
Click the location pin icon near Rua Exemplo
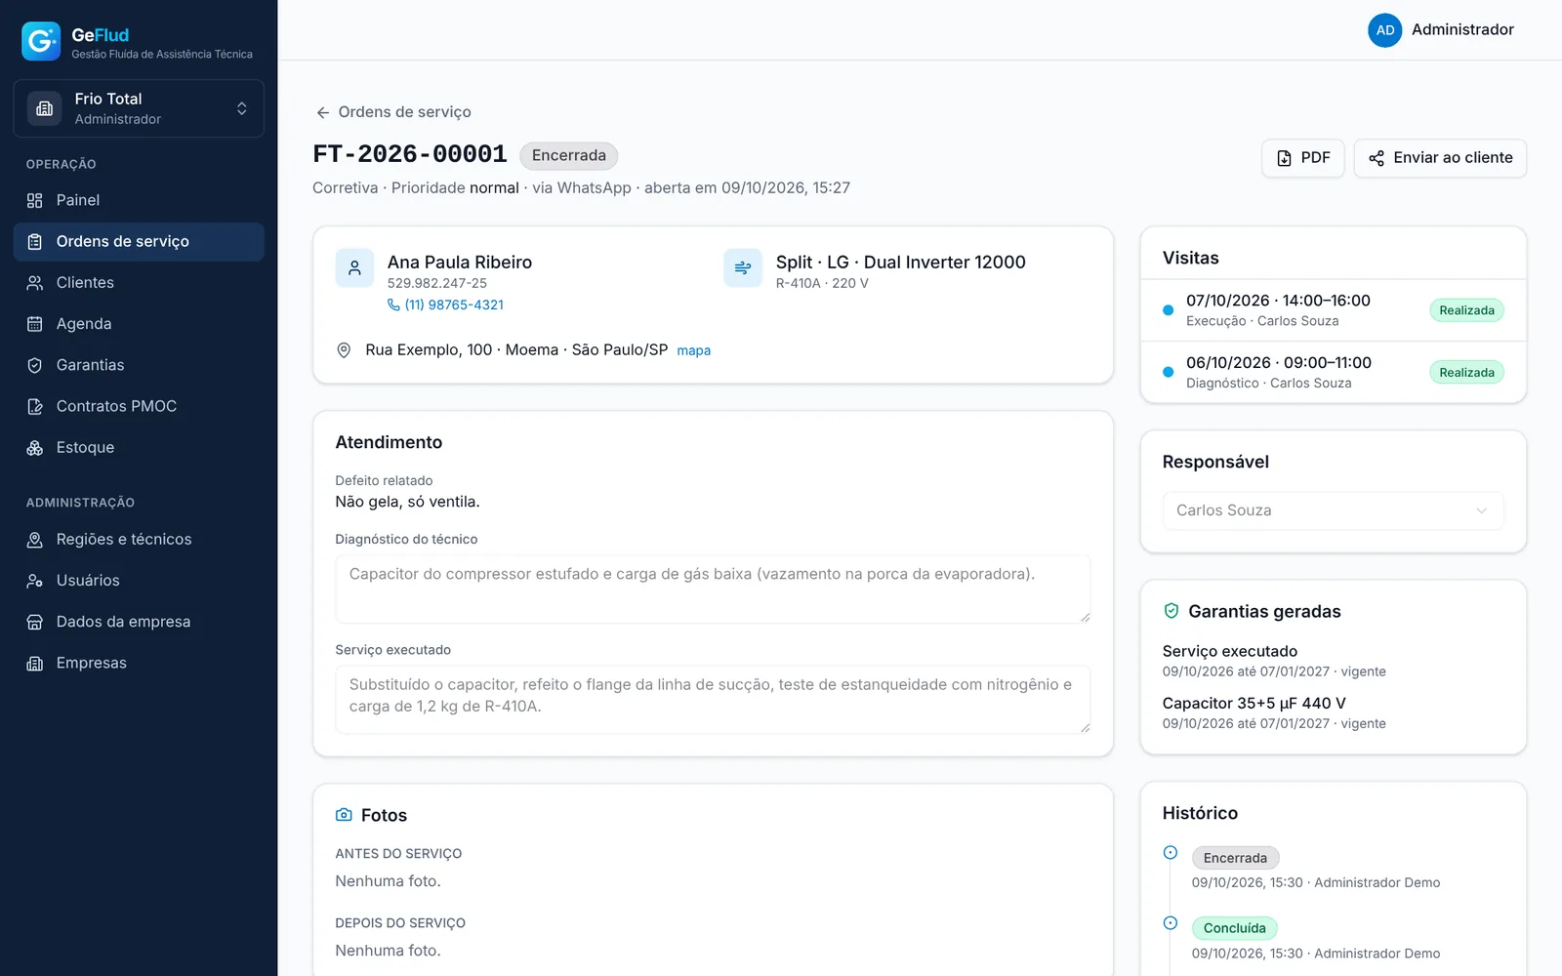tap(344, 350)
